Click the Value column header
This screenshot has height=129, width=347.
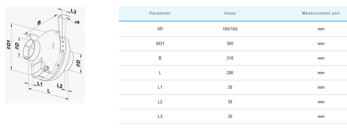pyautogui.click(x=230, y=13)
